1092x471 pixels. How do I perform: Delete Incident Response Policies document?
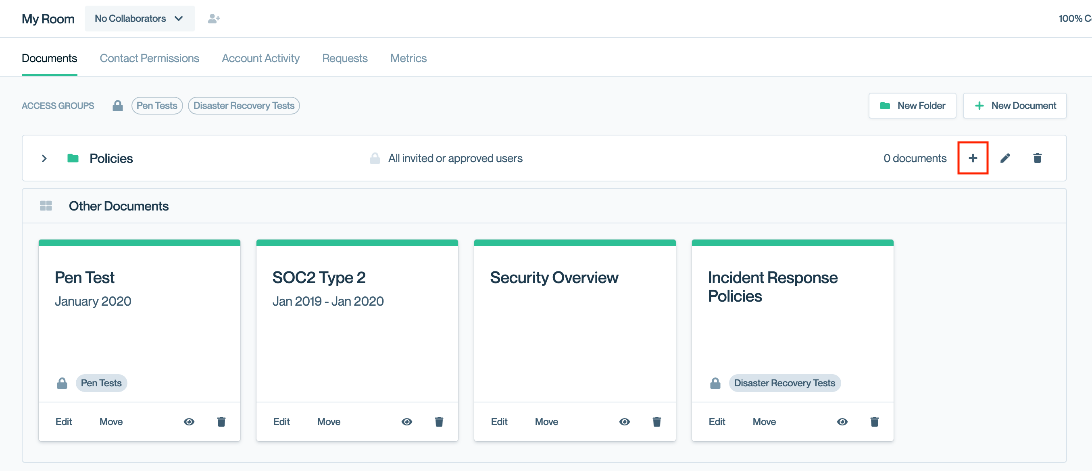(x=874, y=421)
